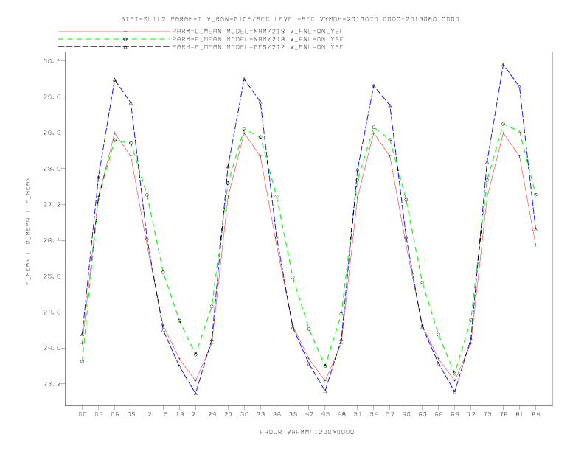Click x-axis forecast hour label 54
The image size is (584, 451).
tap(374, 414)
